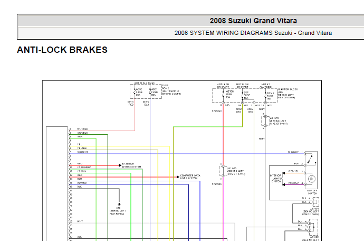Click 'BLU/WHT' label at pin 7

(x=83, y=152)
